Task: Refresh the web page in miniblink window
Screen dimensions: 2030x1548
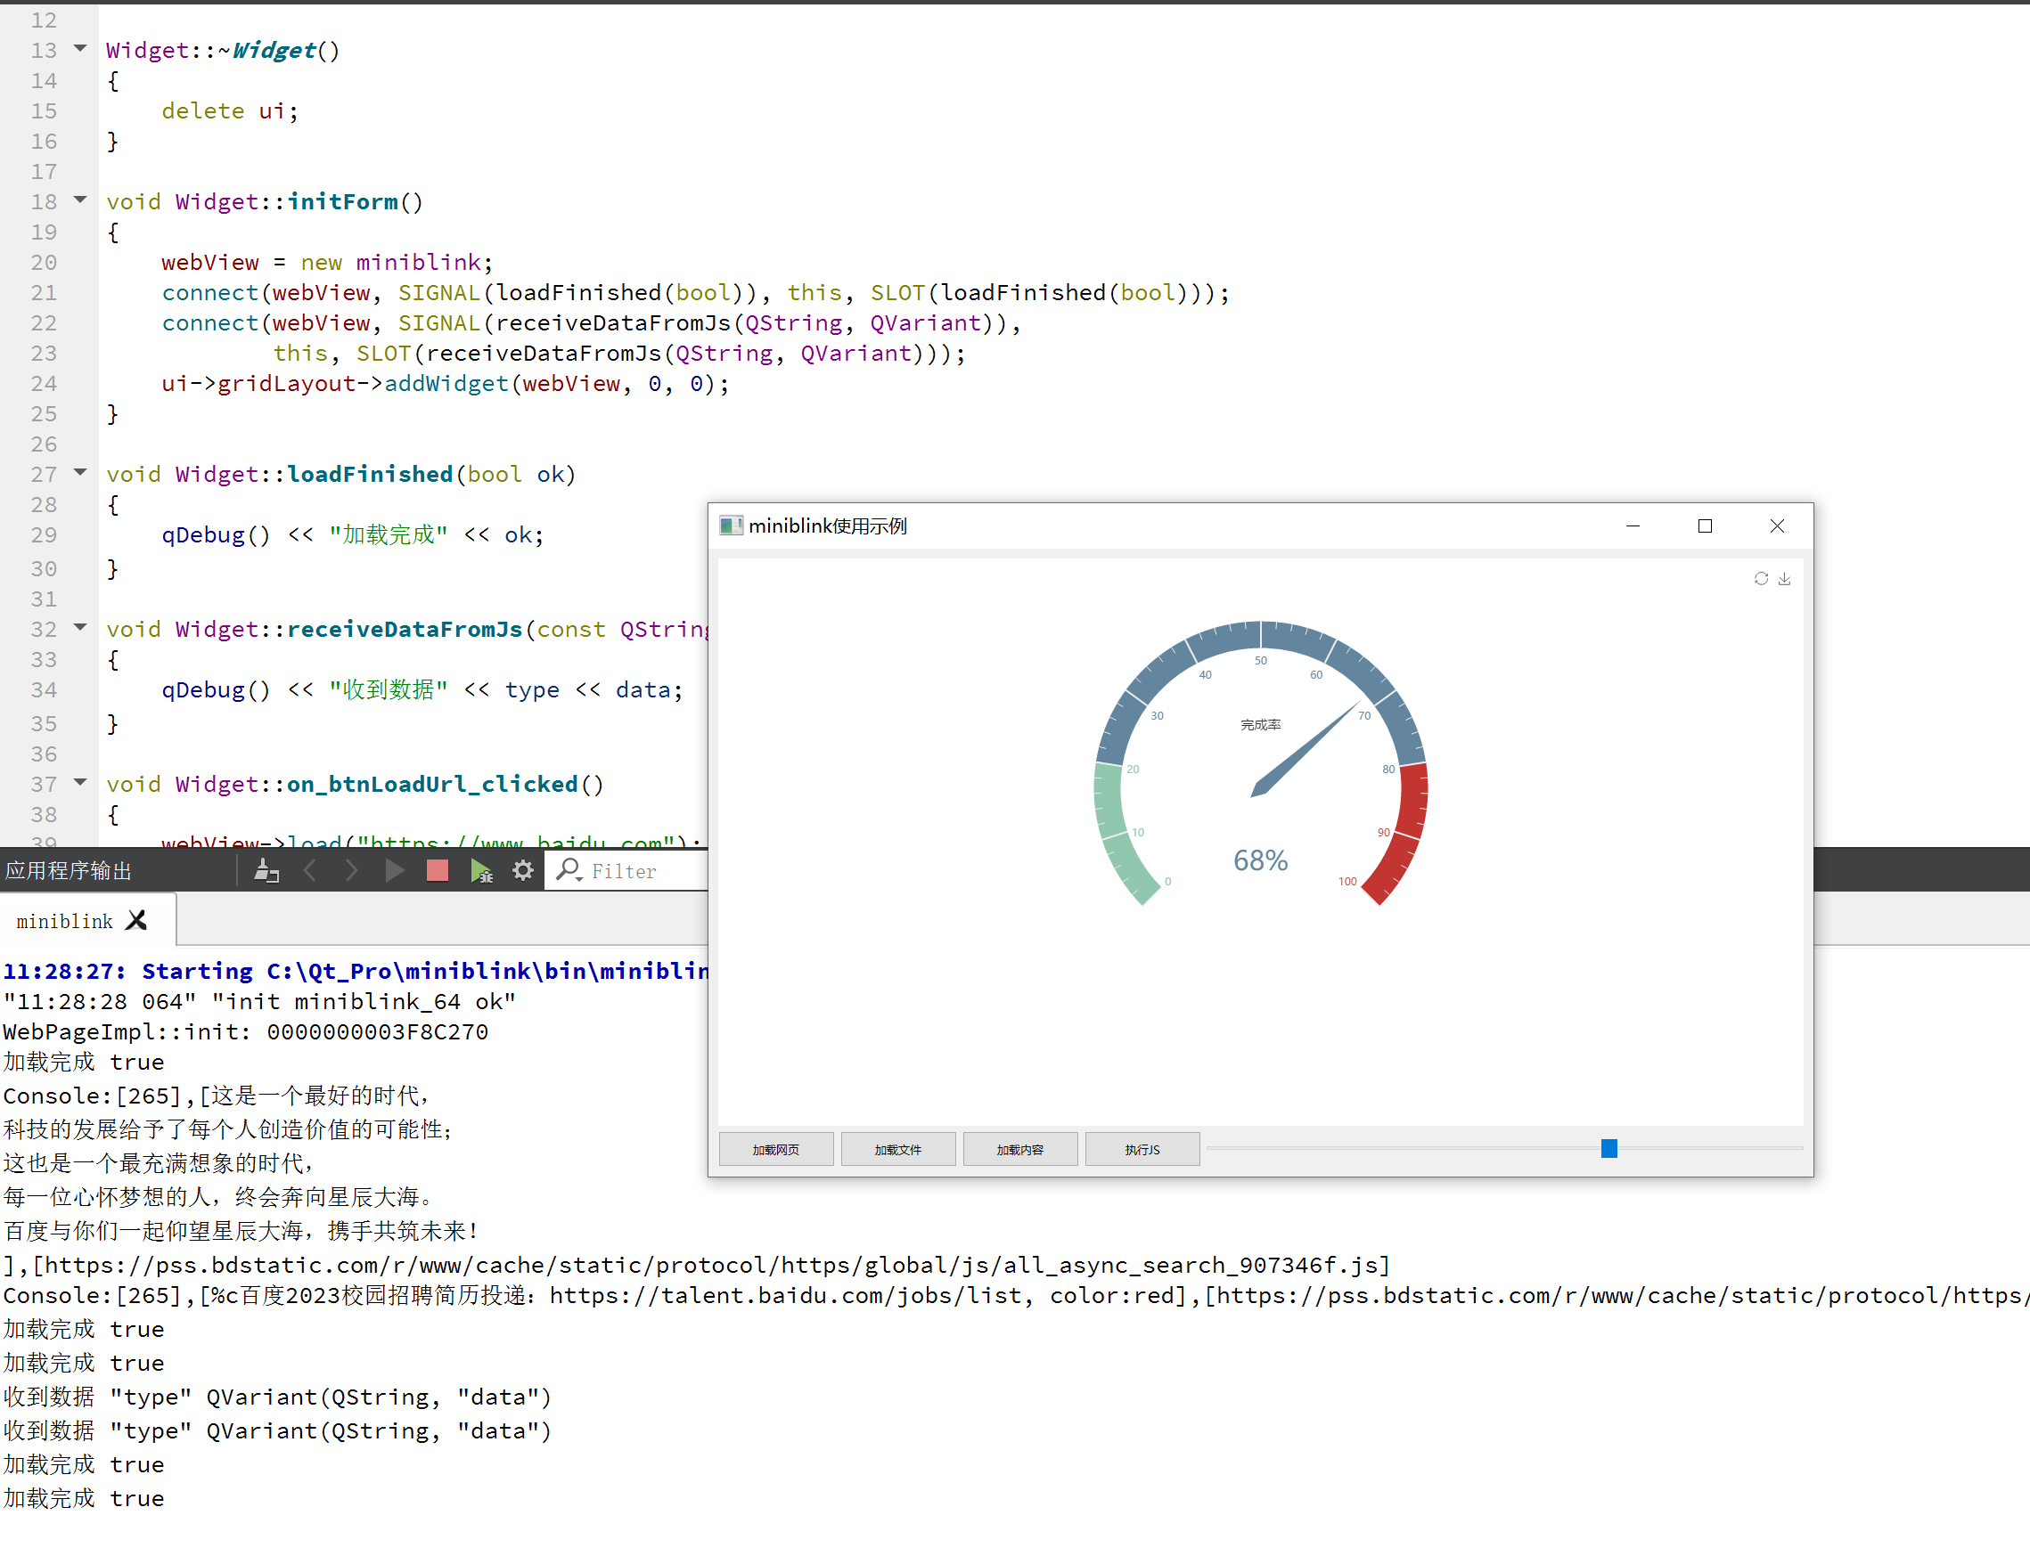Action: 1762,579
